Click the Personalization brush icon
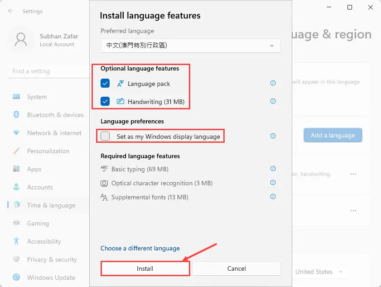The image size is (381, 287). click(16, 151)
